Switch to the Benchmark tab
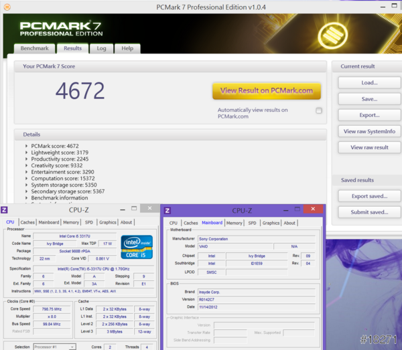Viewport: 402px width, 350px height. (34, 48)
